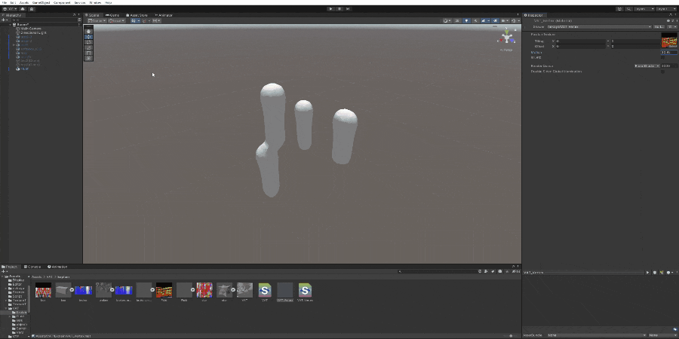Click the Hierarchy search field
679x339 pixels.
click(x=43, y=20)
